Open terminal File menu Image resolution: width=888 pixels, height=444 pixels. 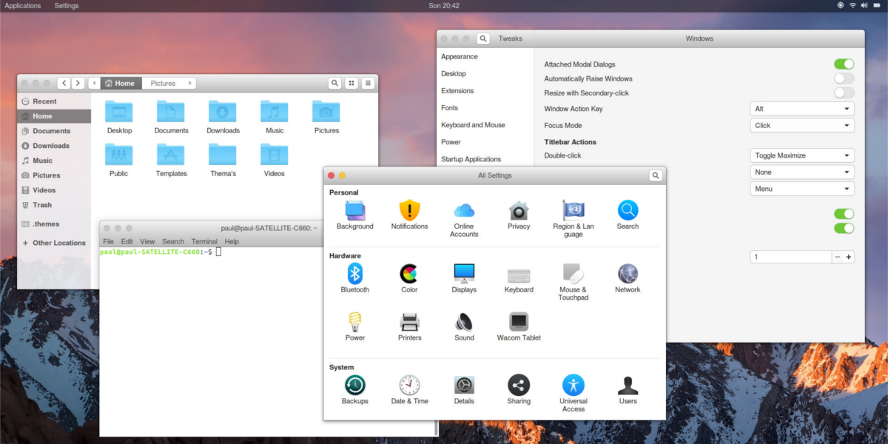pos(108,241)
